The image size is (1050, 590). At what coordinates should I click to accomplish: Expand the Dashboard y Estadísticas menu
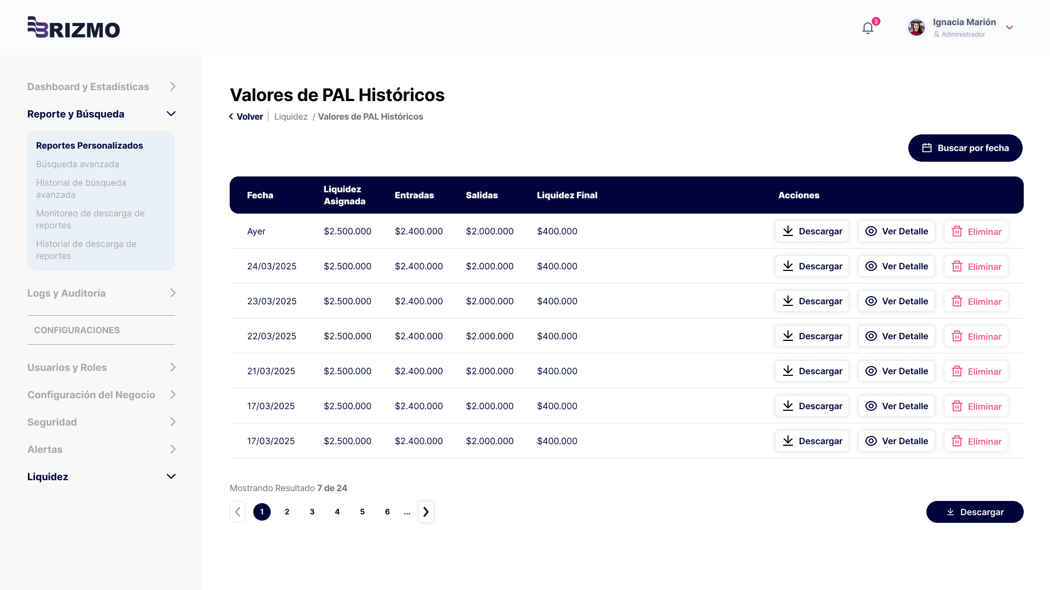(x=173, y=86)
